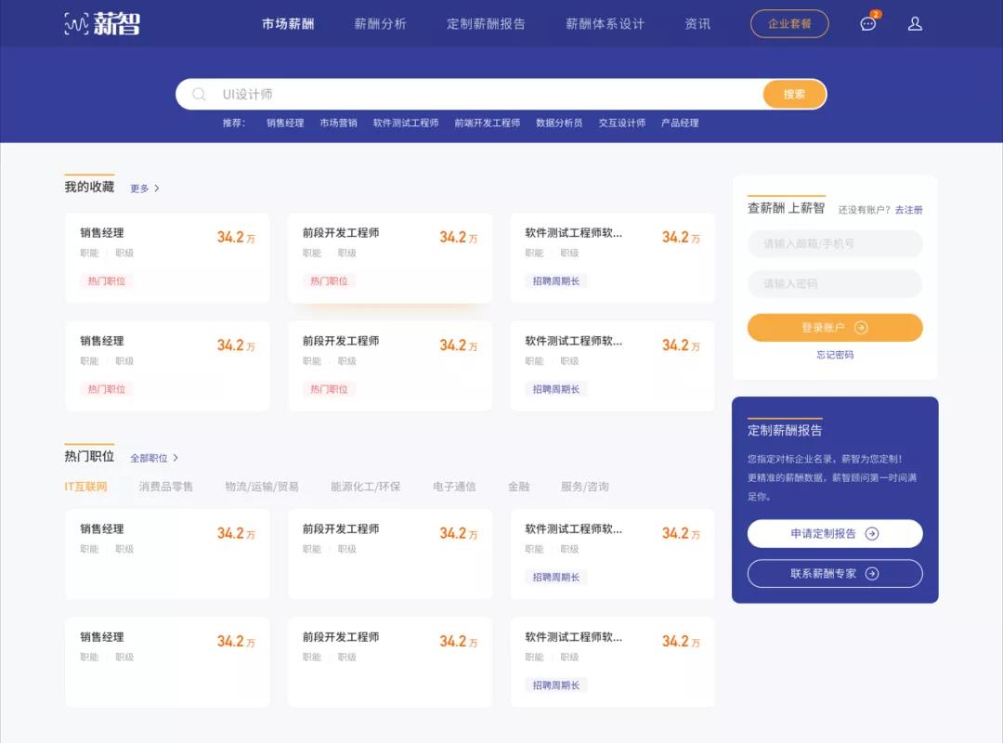
Task: Open the user profile icon
Action: [915, 24]
